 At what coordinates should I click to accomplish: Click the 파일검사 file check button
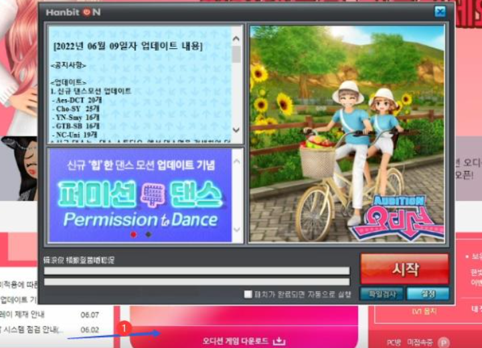(x=382, y=294)
